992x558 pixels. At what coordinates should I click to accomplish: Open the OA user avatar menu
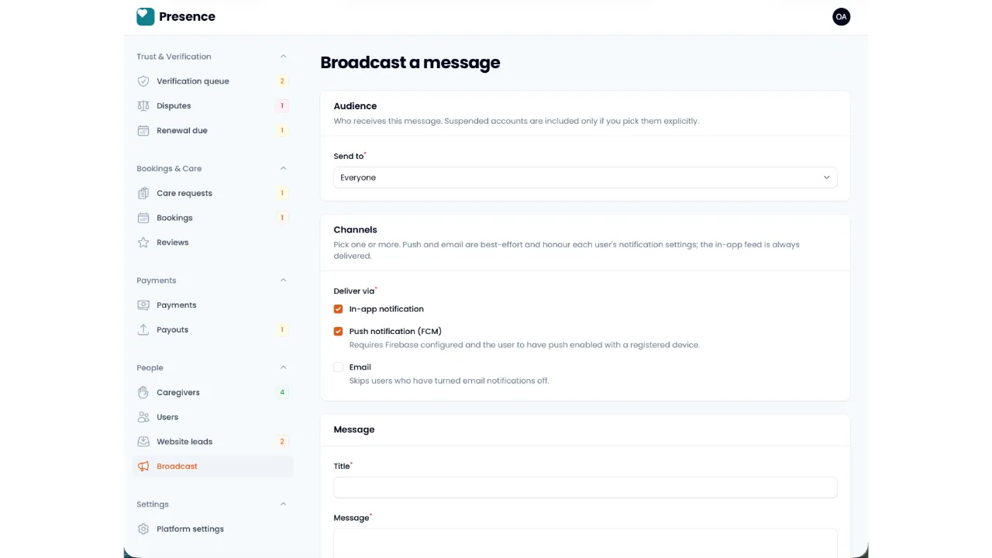click(841, 16)
